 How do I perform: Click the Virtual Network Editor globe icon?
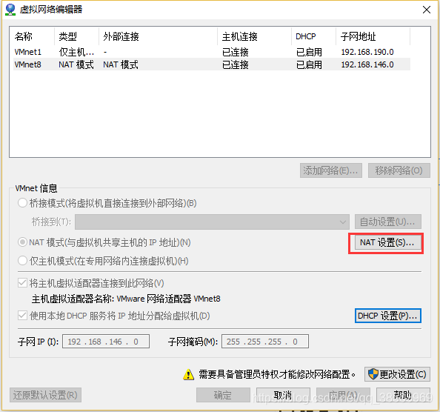point(10,10)
